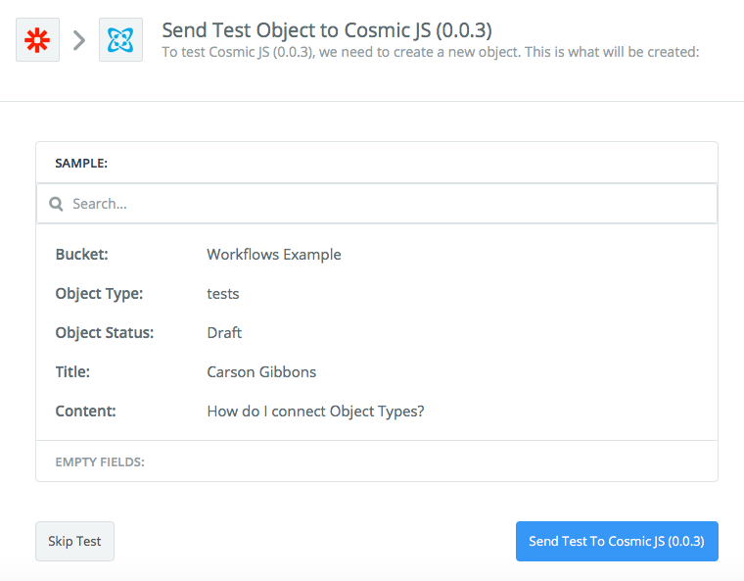Viewport: 744px width, 581px height.
Task: Click the magnifying glass search icon
Action: click(x=57, y=205)
